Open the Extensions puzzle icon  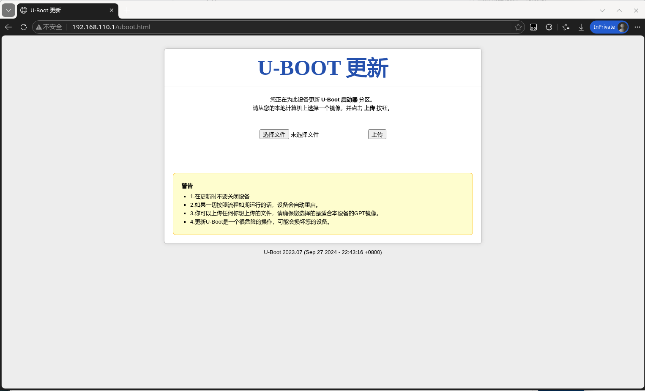549,27
